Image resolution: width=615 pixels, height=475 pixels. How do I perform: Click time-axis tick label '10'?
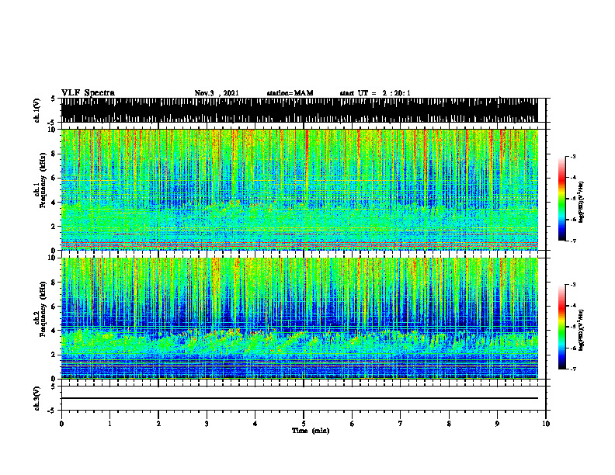546,424
